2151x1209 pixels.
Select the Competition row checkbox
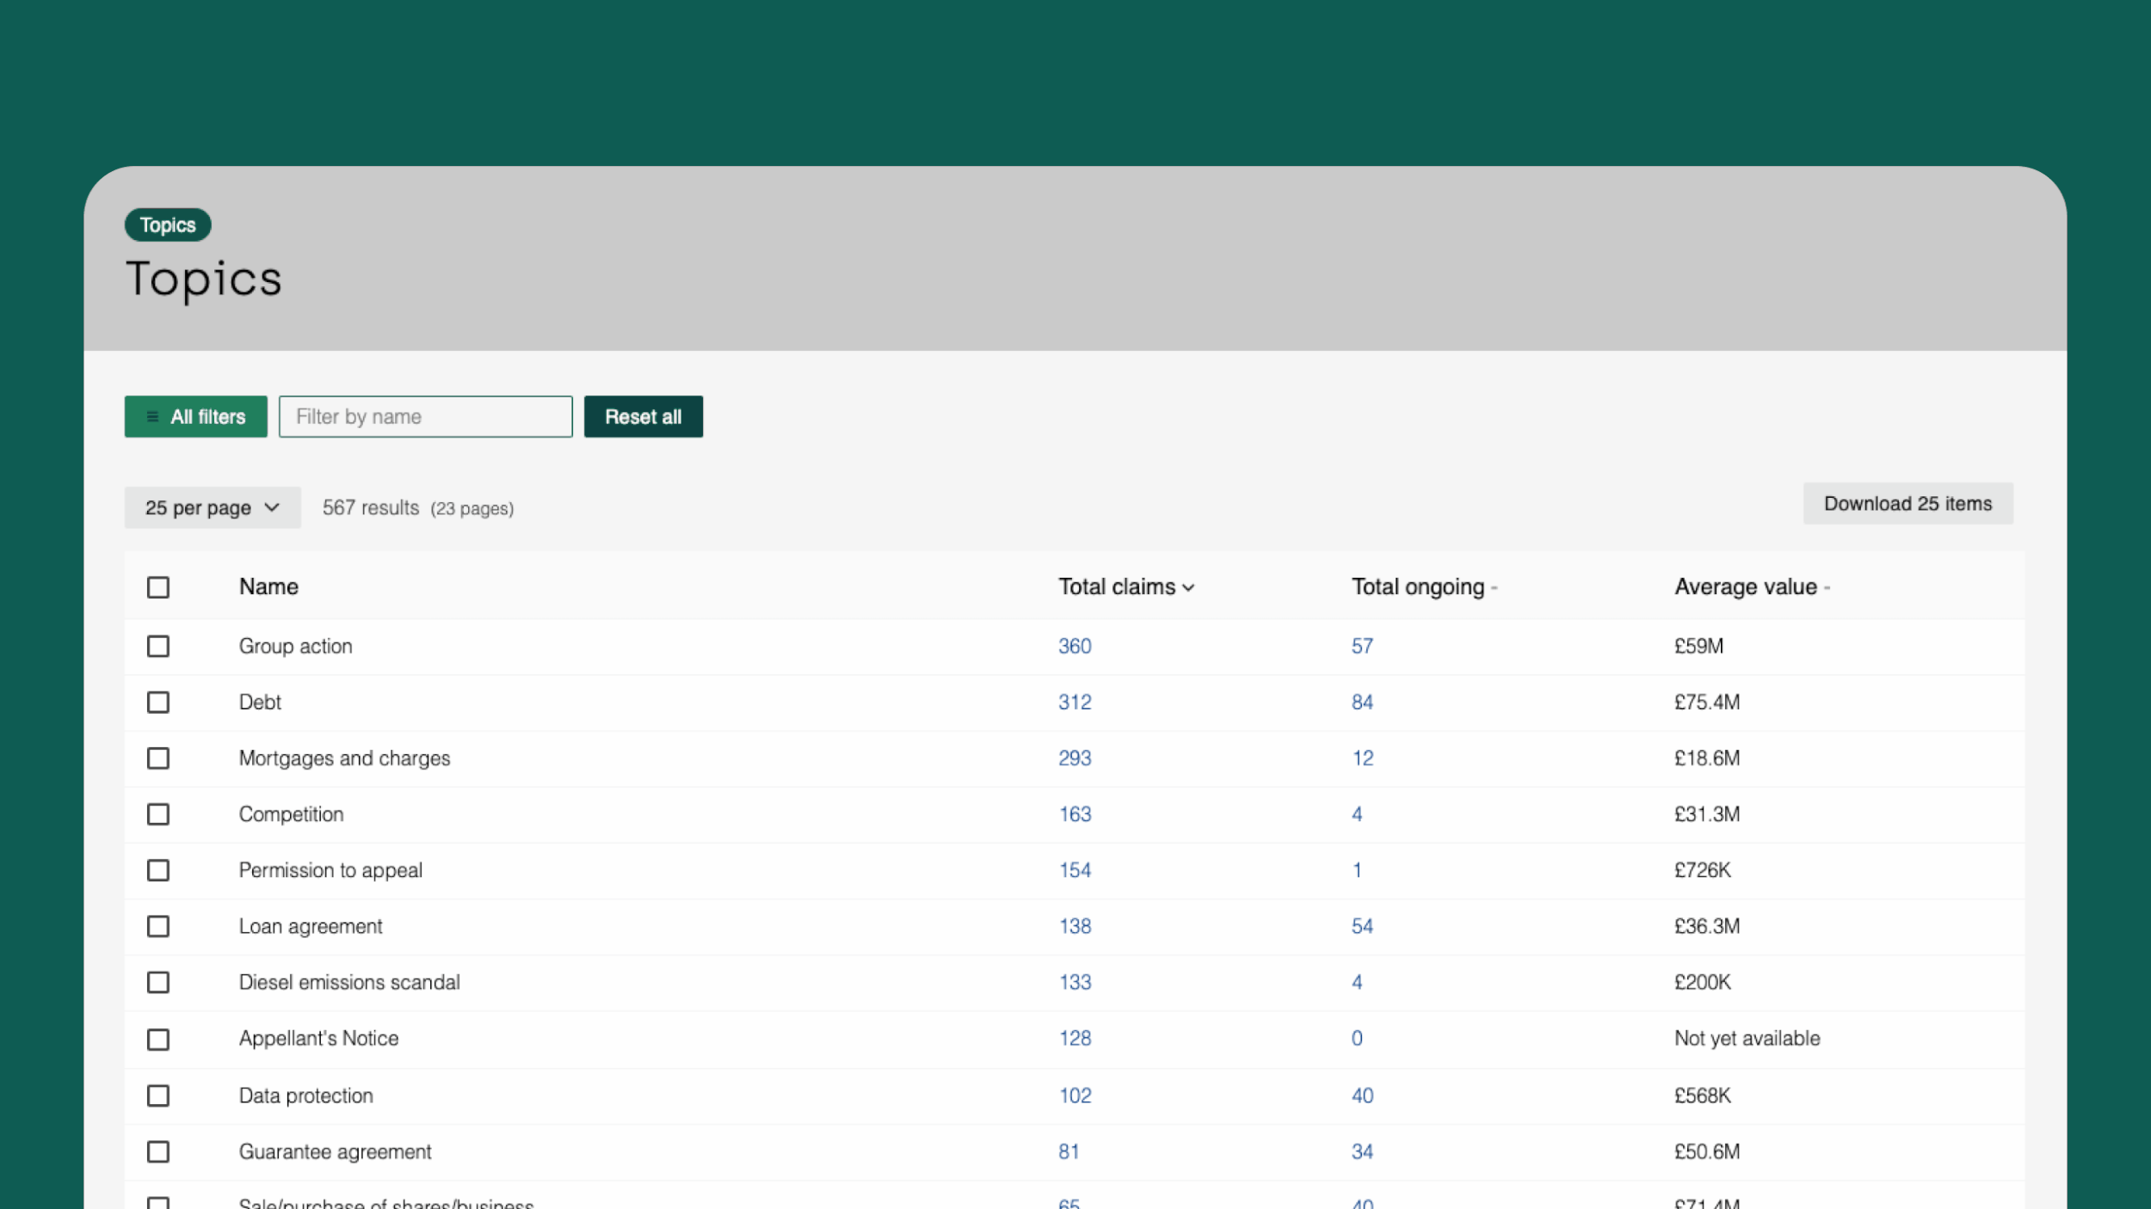[158, 814]
